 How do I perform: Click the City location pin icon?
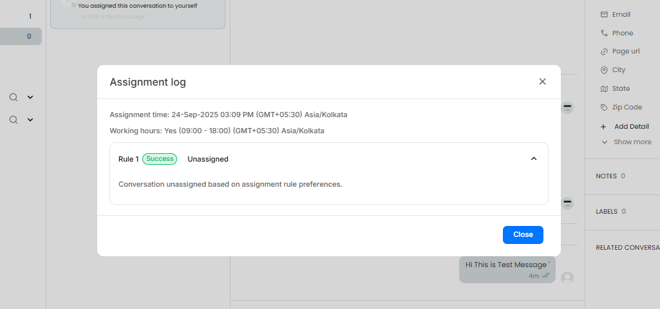(604, 70)
